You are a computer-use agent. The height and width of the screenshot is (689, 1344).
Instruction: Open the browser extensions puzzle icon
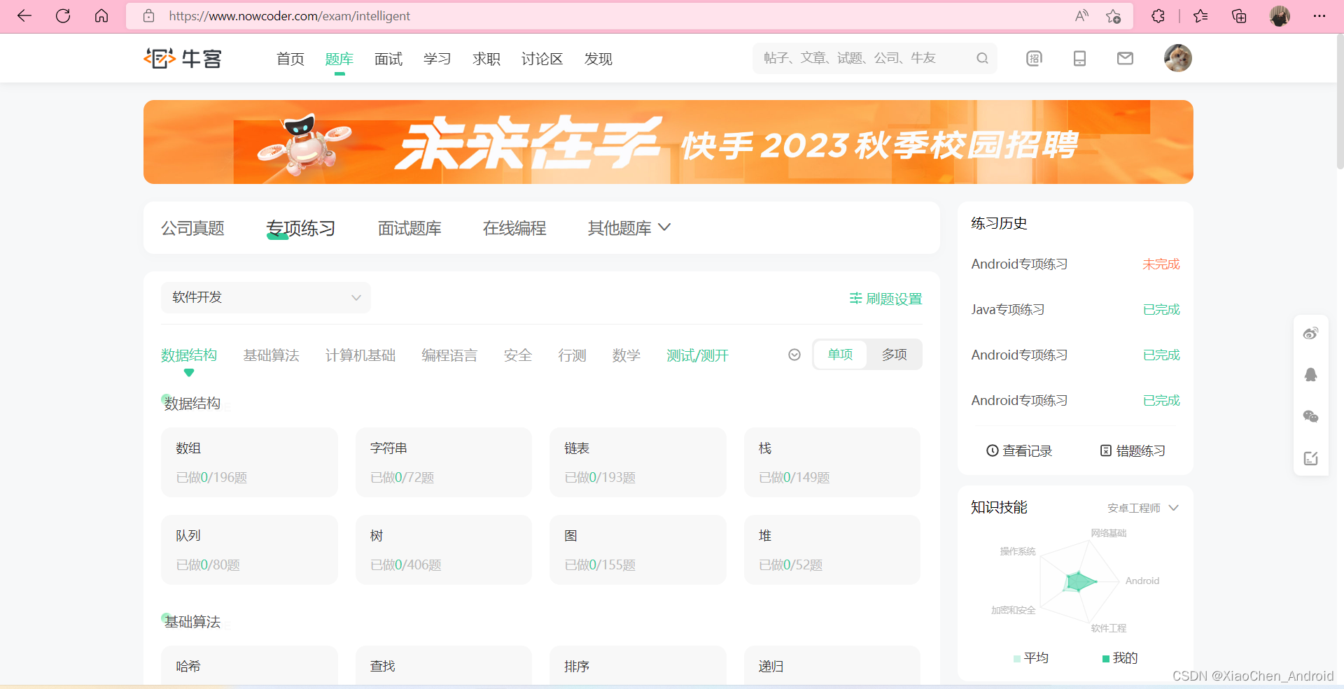pos(1158,16)
